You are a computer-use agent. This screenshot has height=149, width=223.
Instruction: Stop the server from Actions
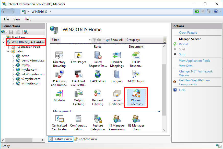182,54
